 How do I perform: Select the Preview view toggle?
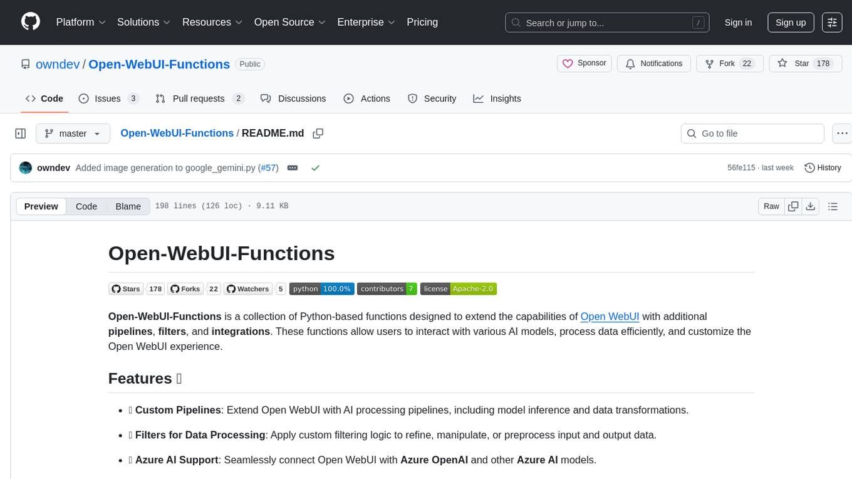(x=41, y=206)
